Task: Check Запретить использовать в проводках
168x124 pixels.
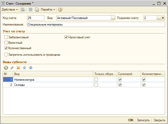Action: (x=6, y=54)
